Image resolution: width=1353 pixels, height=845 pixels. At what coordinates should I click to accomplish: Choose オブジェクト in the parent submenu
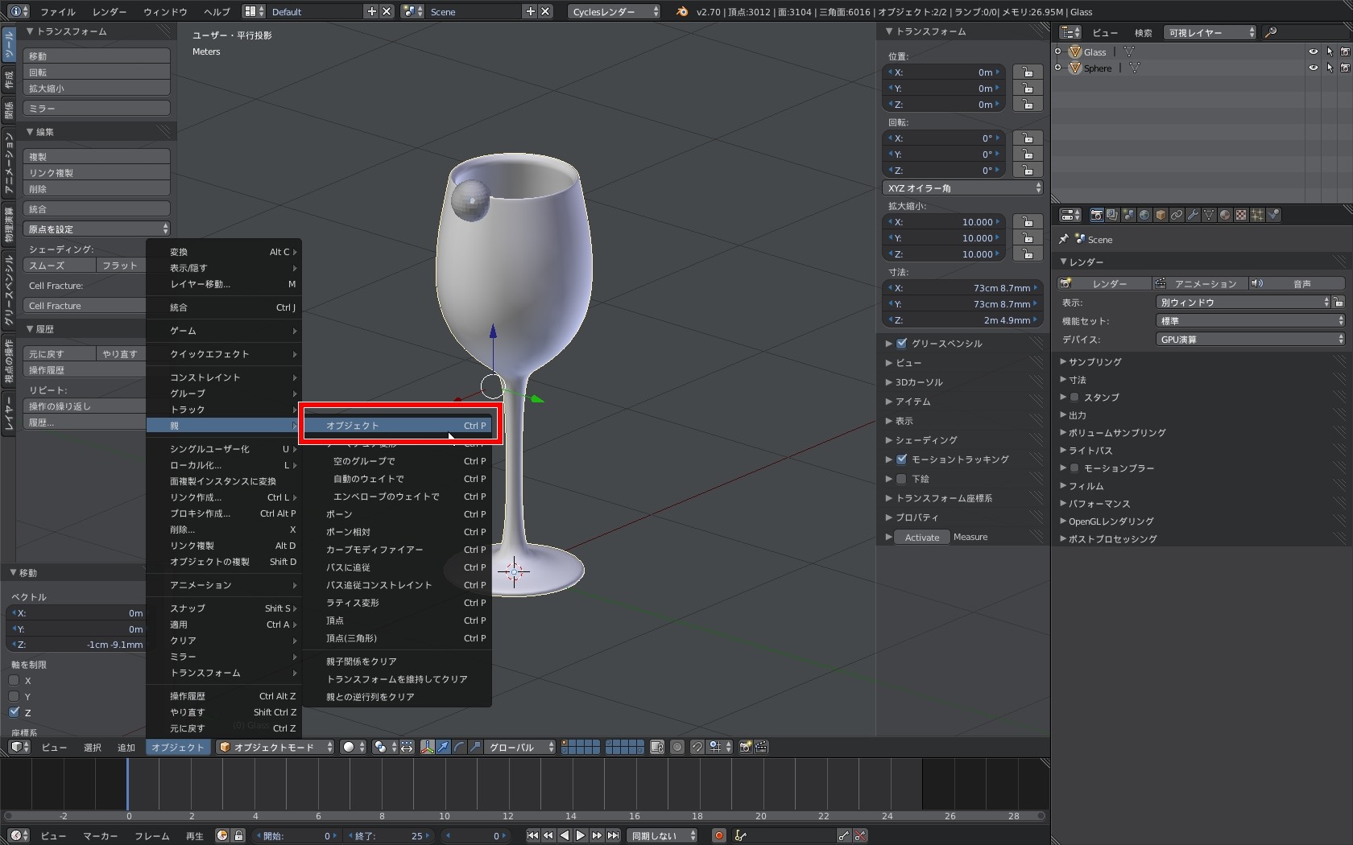(396, 425)
